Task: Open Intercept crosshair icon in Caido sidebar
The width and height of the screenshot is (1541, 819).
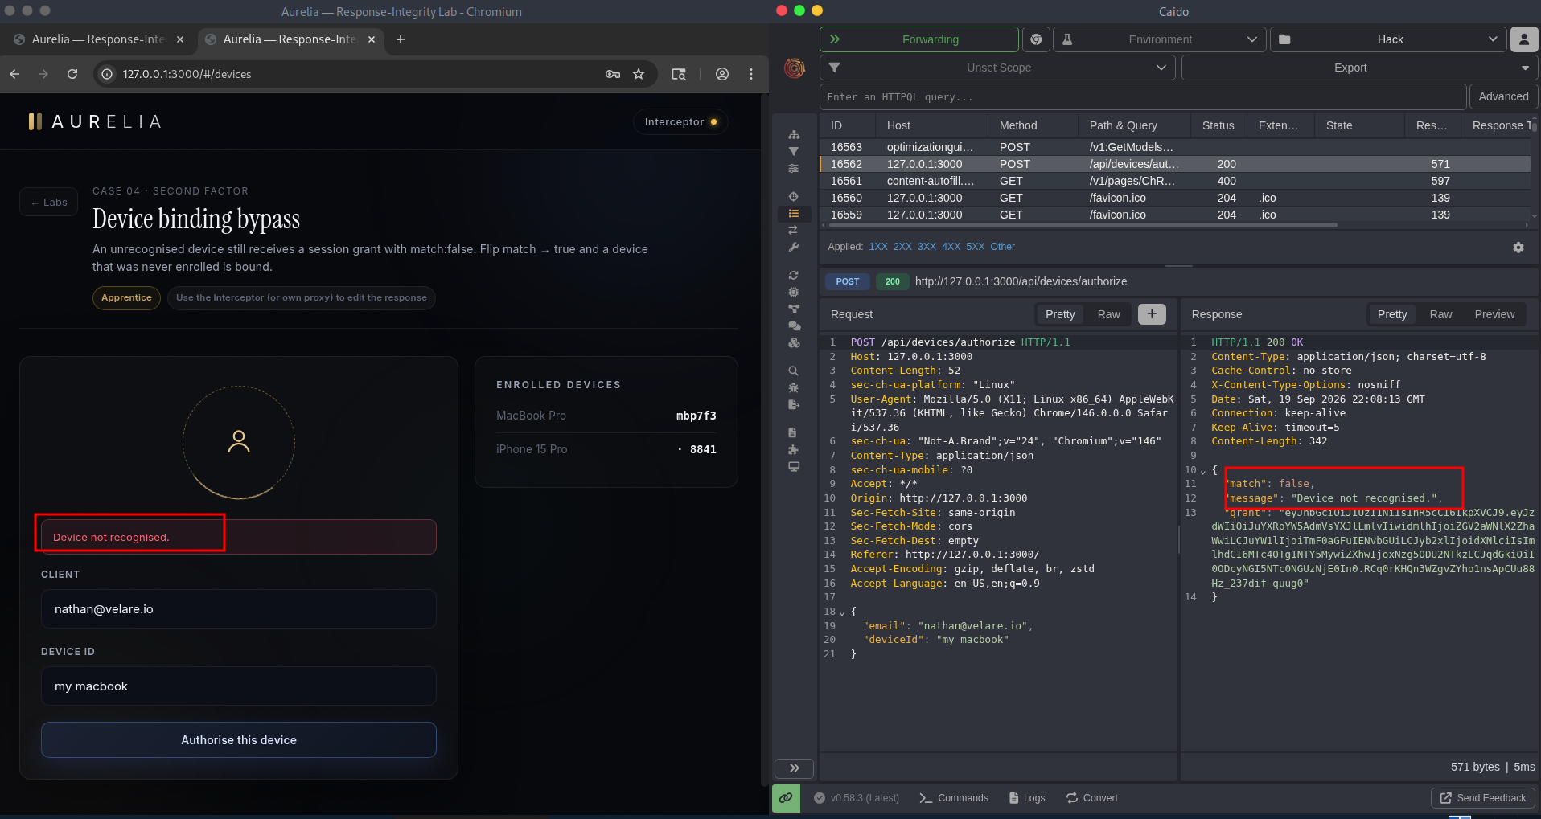Action: (794, 196)
